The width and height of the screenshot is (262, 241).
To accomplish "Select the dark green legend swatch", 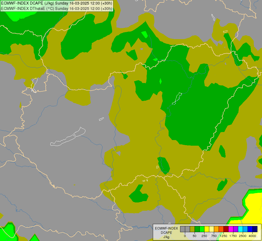I will click(x=197, y=229).
